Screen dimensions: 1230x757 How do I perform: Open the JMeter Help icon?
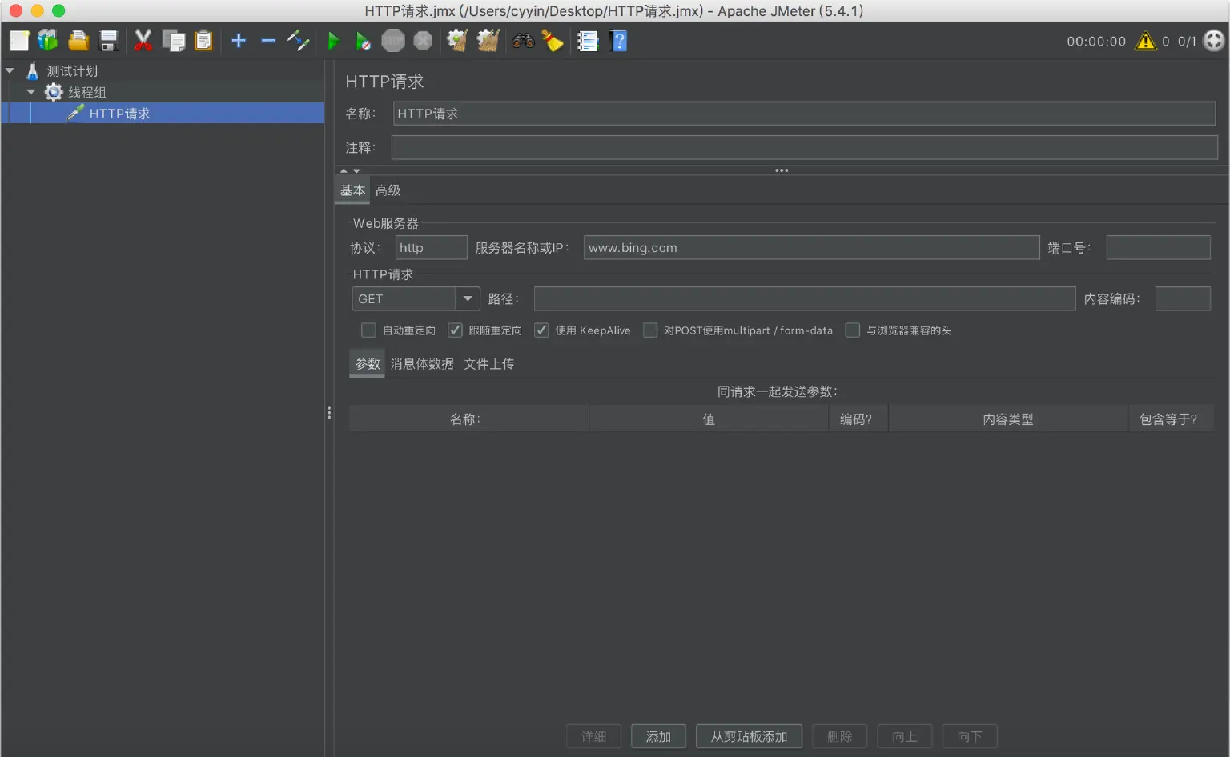click(x=618, y=41)
